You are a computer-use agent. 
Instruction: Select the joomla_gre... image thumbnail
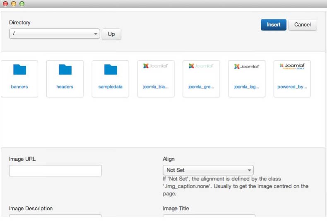point(201,67)
